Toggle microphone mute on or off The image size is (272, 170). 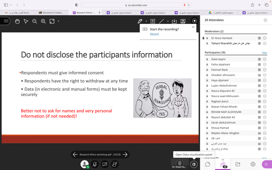pos(95,164)
